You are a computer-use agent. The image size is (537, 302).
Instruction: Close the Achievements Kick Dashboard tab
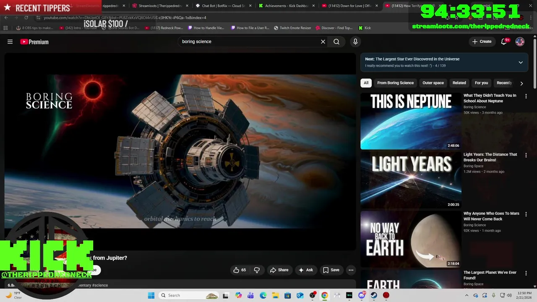pos(314,6)
